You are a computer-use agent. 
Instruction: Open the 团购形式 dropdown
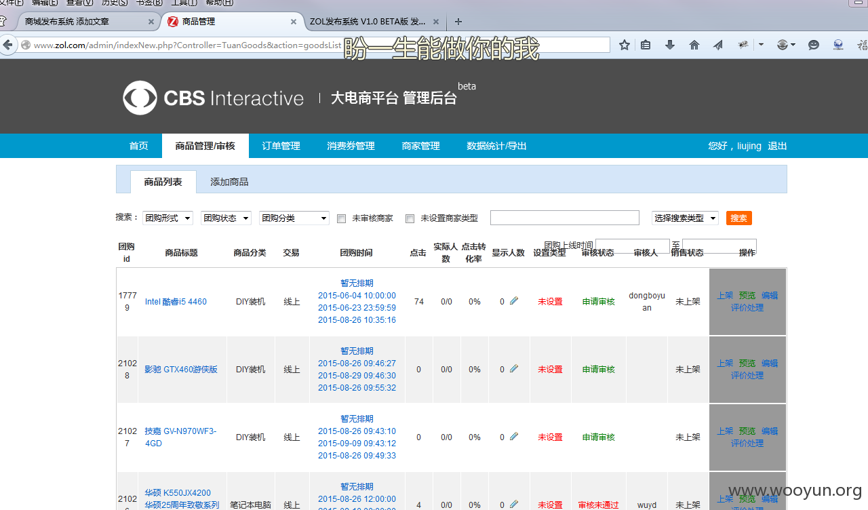coord(167,218)
